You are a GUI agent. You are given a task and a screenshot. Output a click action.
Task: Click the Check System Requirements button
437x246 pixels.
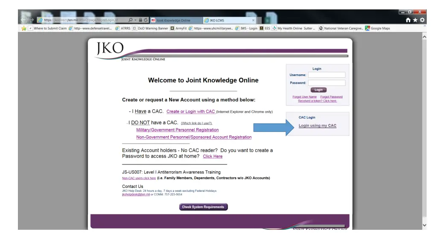[x=203, y=207]
